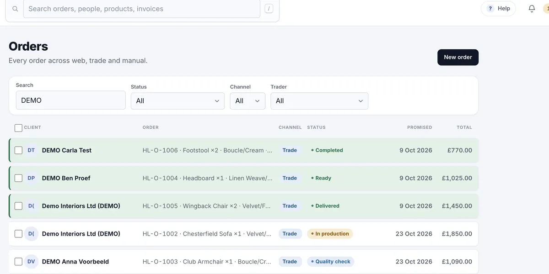Click the Ready status badge
The width and height of the screenshot is (549, 274).
click(x=321, y=178)
